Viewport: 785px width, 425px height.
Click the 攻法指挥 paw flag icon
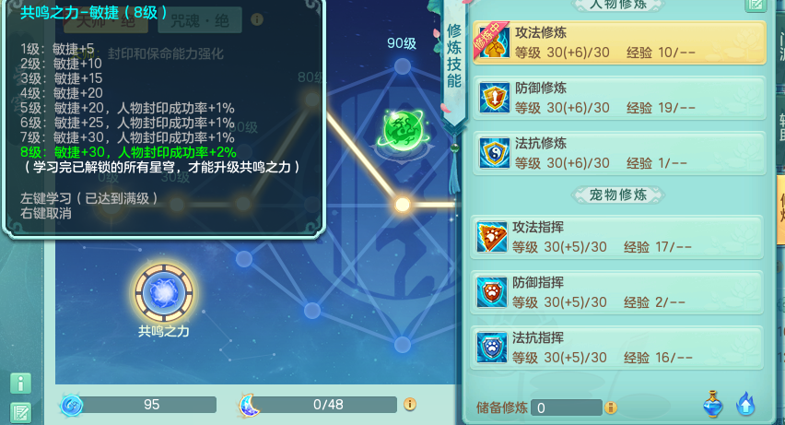[x=491, y=237]
